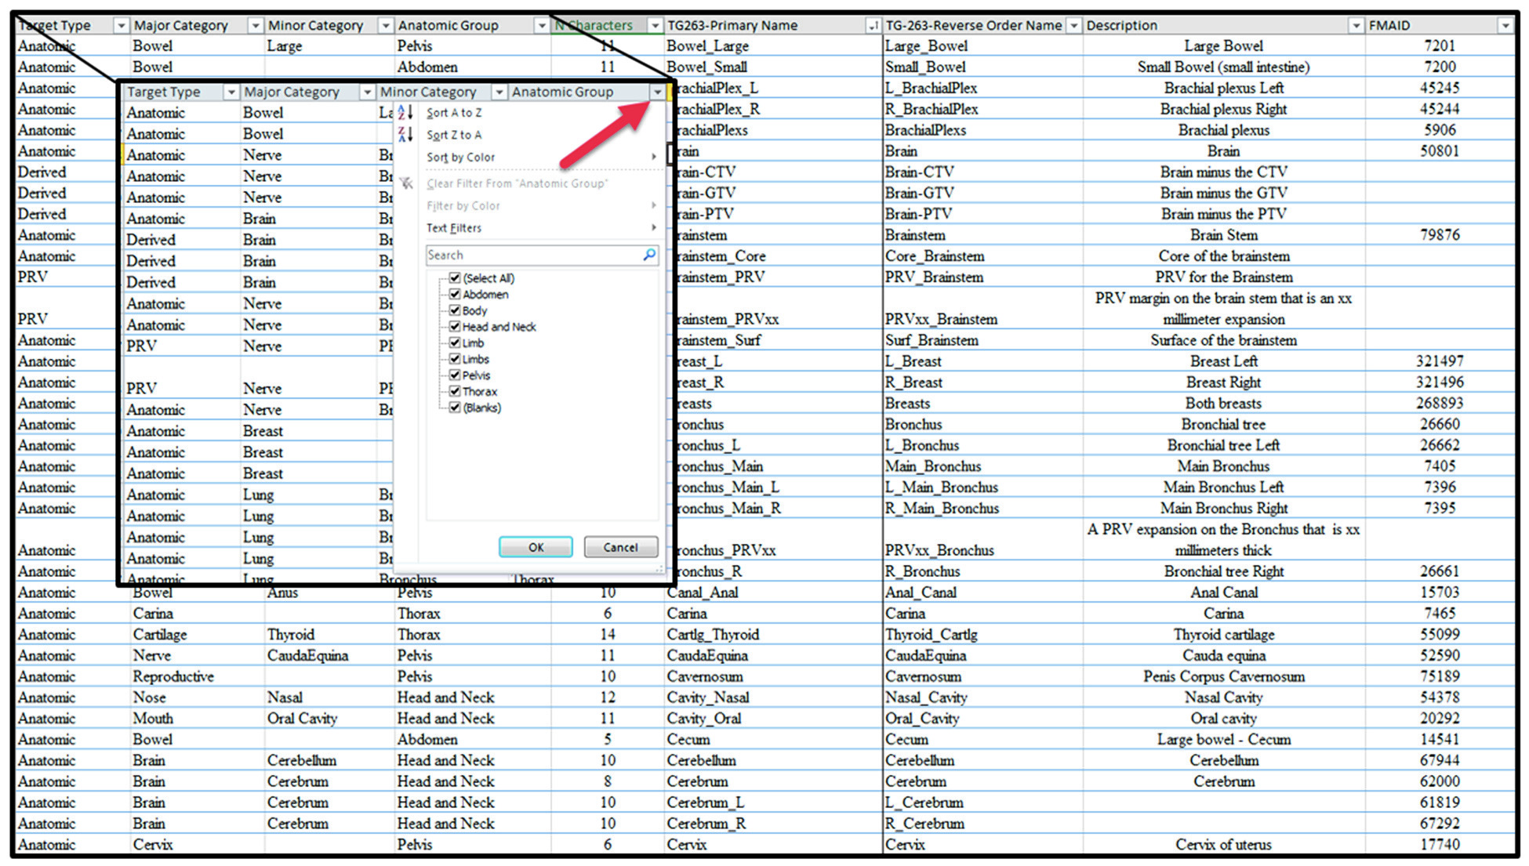
Task: Uncheck the Abdomen filter option
Action: tap(456, 295)
